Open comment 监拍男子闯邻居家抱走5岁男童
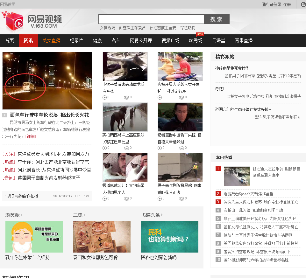 click(263, 76)
